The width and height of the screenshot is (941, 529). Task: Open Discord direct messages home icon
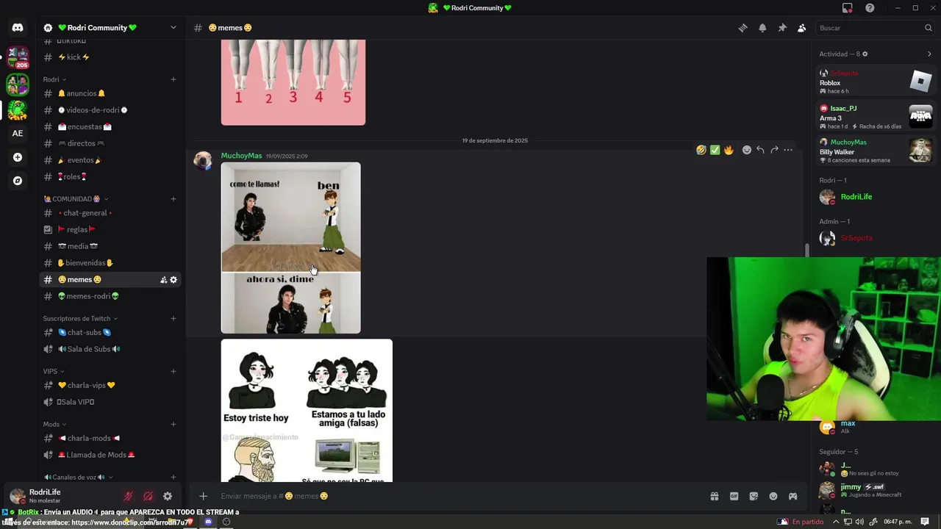tap(18, 28)
